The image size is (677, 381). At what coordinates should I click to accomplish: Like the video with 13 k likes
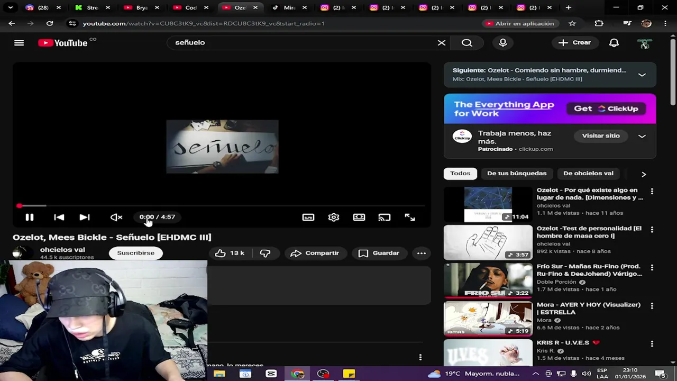(x=230, y=253)
